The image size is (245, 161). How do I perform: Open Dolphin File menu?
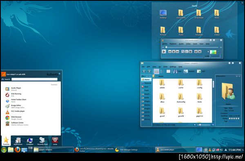pyautogui.click(x=143, y=67)
